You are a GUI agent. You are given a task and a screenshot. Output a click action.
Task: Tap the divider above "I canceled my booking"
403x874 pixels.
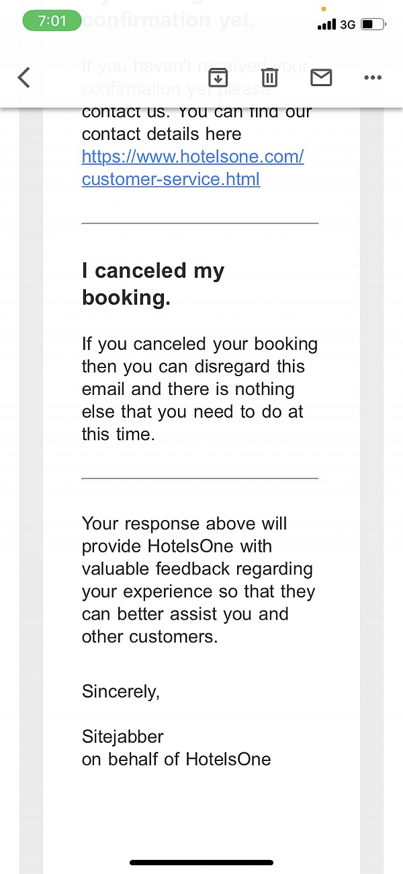point(200,223)
